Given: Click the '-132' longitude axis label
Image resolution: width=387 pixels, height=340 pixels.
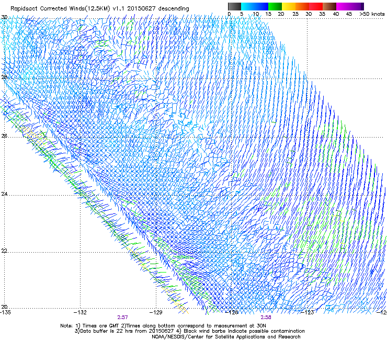Looking at the screenshot, I should point(80,312).
